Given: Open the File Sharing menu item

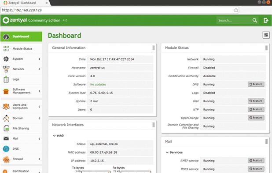Looking at the screenshot, I should (x=21, y=128).
